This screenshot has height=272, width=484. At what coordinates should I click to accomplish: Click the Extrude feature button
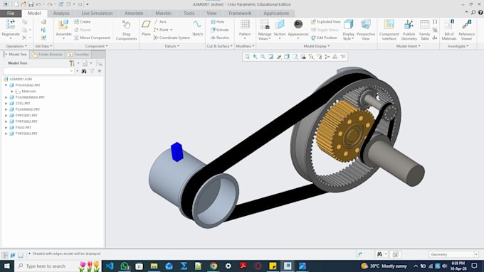pos(219,30)
